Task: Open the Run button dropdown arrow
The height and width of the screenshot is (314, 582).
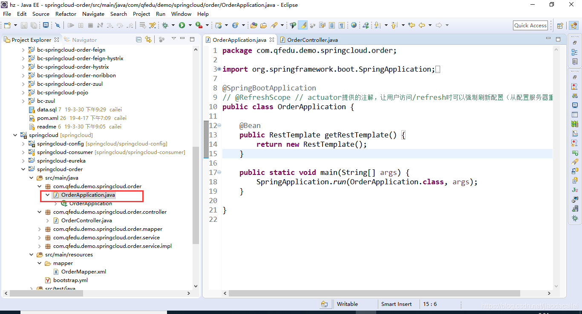Action: [190, 25]
